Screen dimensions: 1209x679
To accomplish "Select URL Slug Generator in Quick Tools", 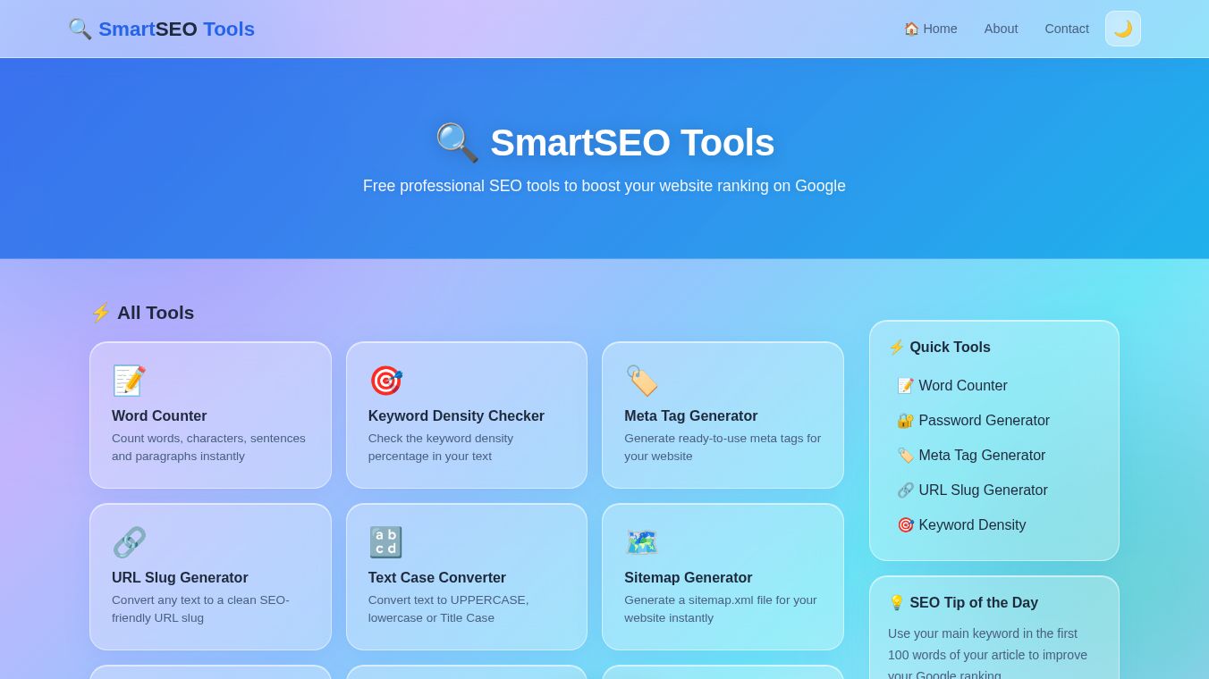I will 994,490.
